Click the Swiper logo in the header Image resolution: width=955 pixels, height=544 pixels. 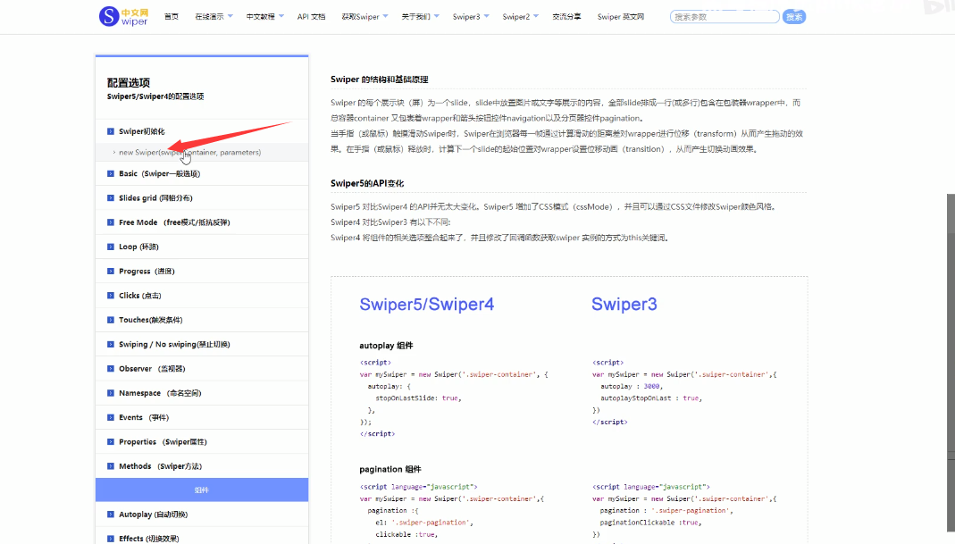click(123, 16)
